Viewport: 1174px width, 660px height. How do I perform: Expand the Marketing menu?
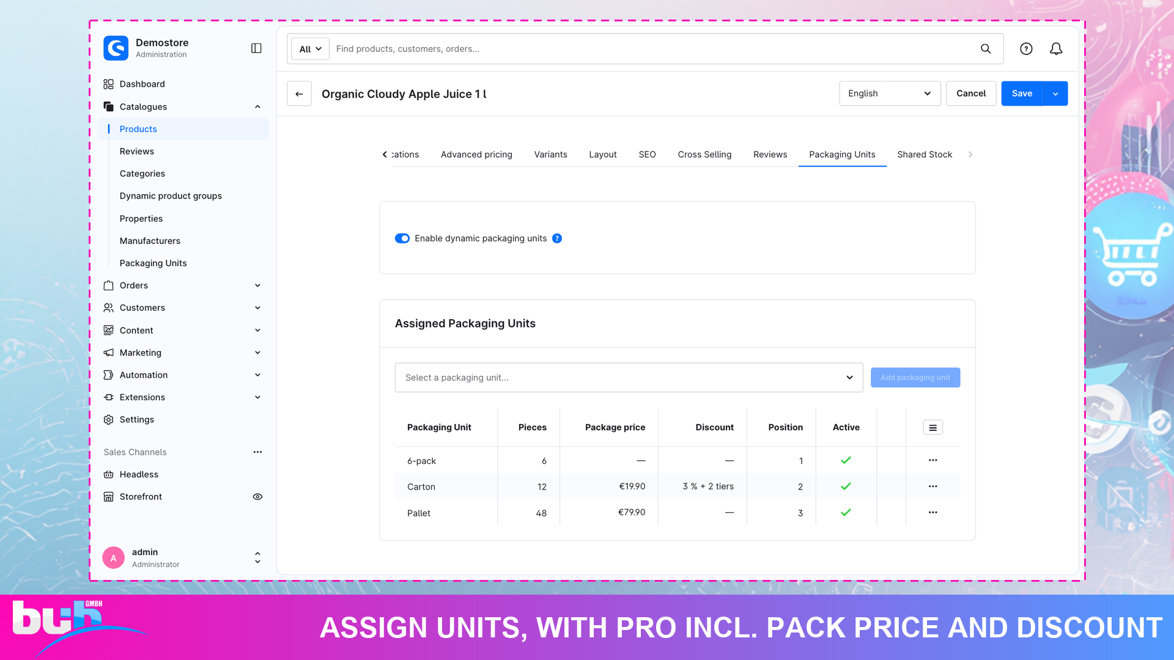point(257,353)
